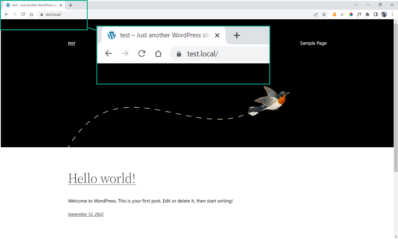398x239 pixels.
Task: Open the rainbow color wheel extension
Action: click(x=351, y=15)
